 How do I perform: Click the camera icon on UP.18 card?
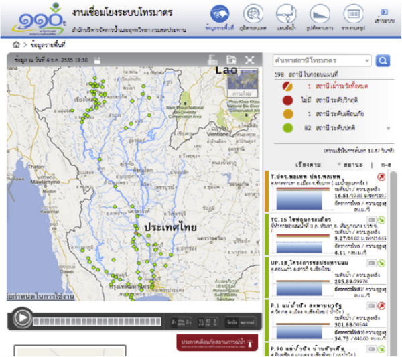pos(371,263)
